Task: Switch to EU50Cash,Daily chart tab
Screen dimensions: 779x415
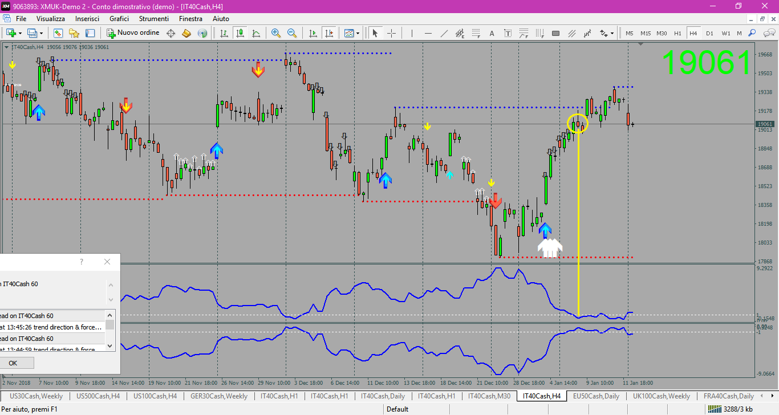Action: [x=596, y=396]
